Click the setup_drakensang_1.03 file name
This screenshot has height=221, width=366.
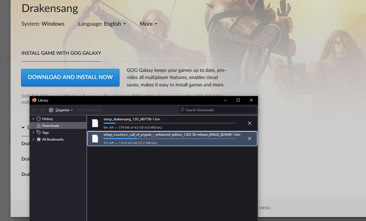click(132, 119)
